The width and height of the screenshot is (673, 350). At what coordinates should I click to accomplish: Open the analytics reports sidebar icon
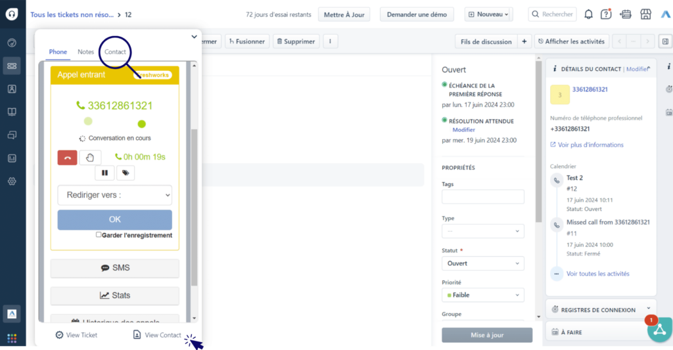(12, 158)
